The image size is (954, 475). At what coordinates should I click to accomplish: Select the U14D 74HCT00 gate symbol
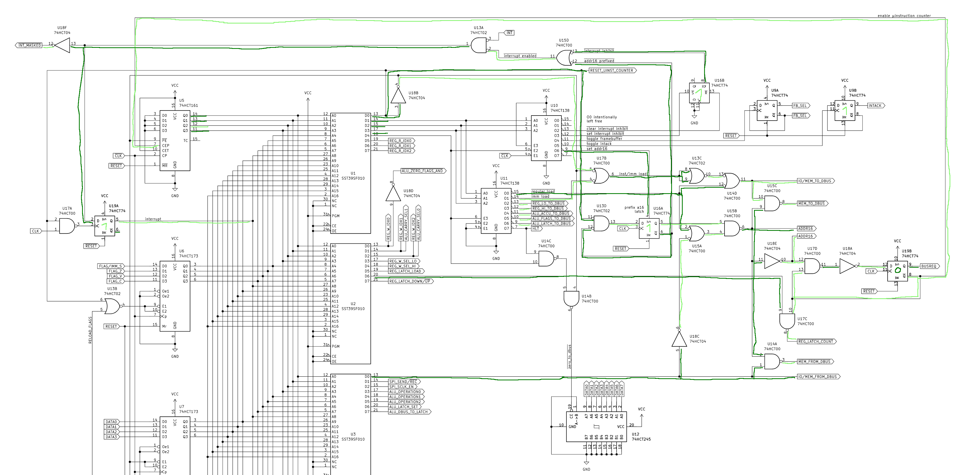[732, 181]
